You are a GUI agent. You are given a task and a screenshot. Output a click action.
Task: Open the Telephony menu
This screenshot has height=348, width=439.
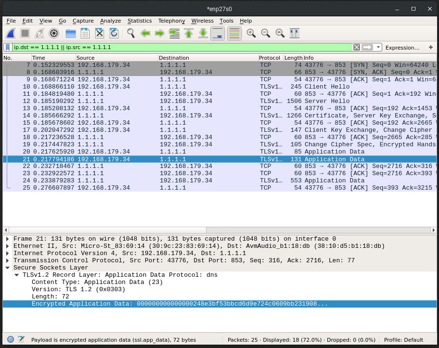point(172,21)
